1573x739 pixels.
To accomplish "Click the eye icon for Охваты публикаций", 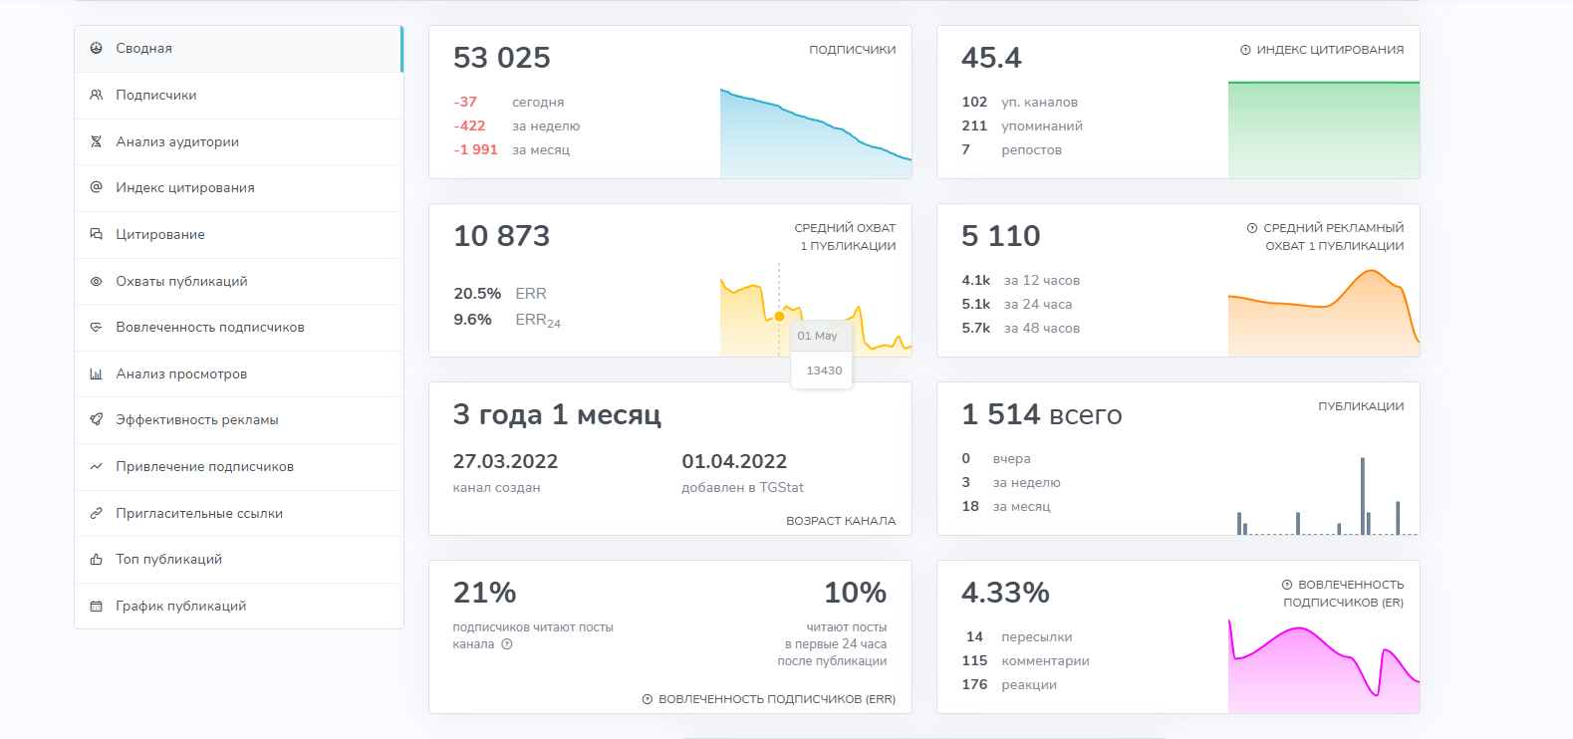I will 97,281.
